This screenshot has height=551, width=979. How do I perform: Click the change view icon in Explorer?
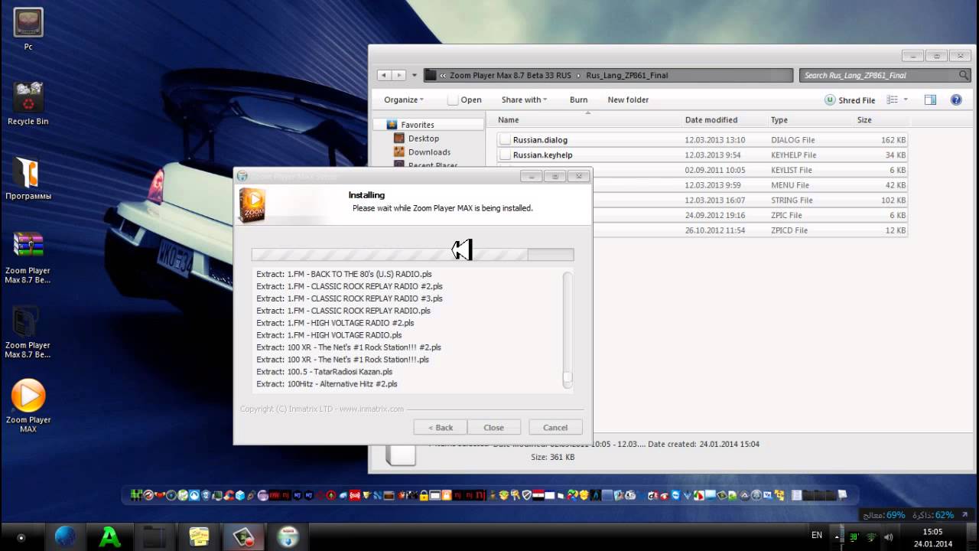(892, 99)
